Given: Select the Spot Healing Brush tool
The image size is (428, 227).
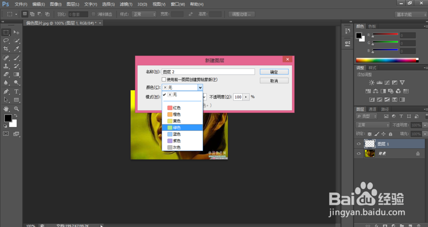Looking at the screenshot, I should pos(6,58).
